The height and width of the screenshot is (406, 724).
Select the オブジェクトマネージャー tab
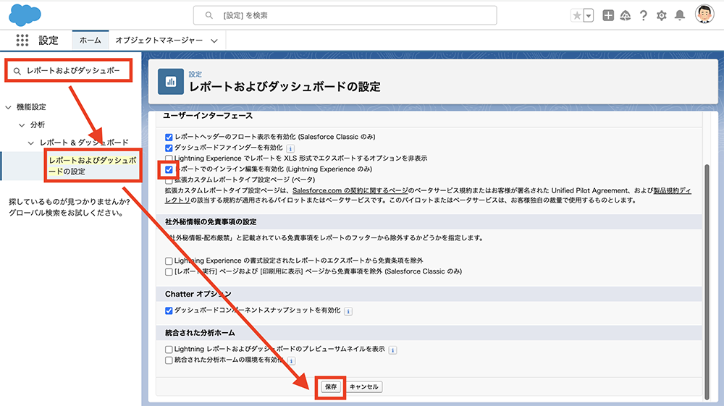[x=159, y=40]
